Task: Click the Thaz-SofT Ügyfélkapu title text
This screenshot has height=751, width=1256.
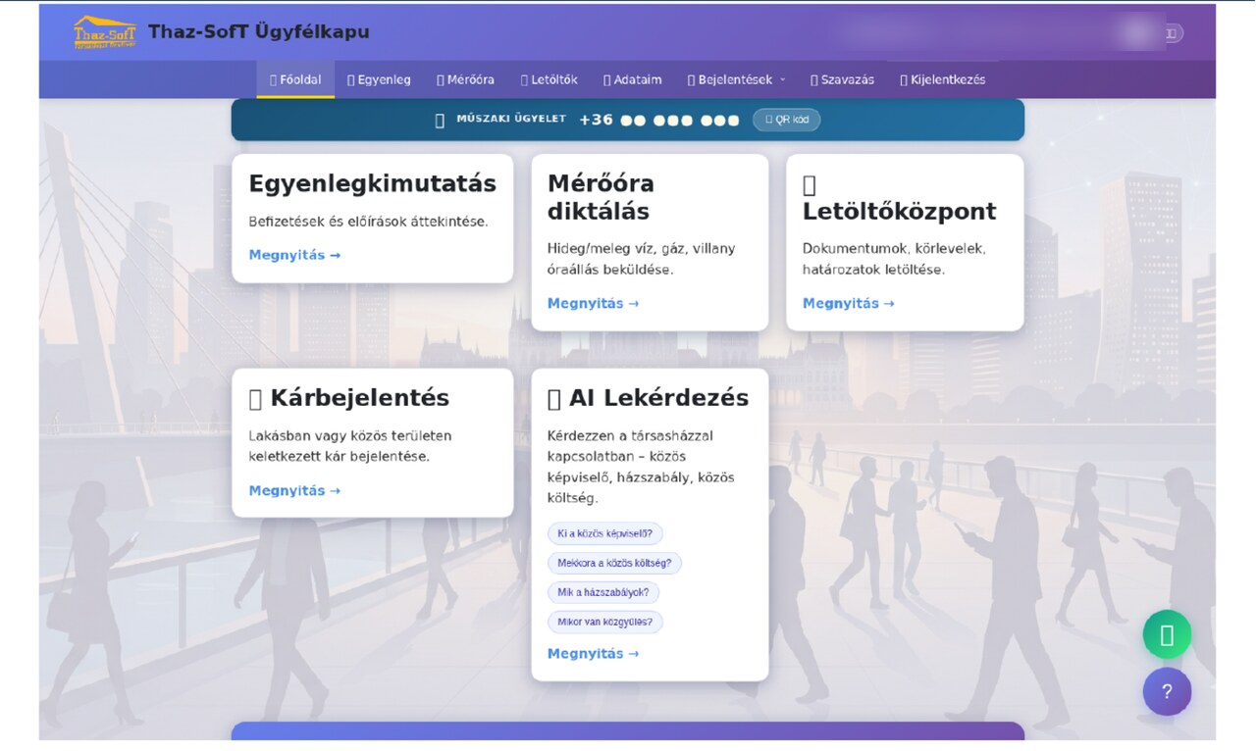Action: (259, 31)
